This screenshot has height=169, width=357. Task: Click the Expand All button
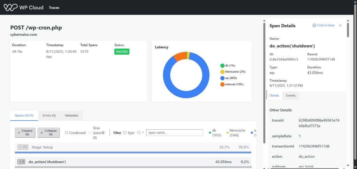point(25,132)
